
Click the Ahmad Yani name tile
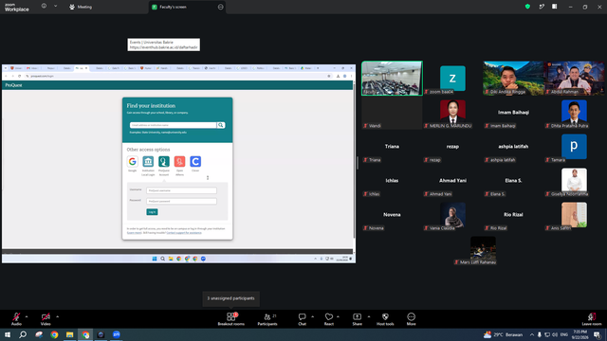[452, 181]
